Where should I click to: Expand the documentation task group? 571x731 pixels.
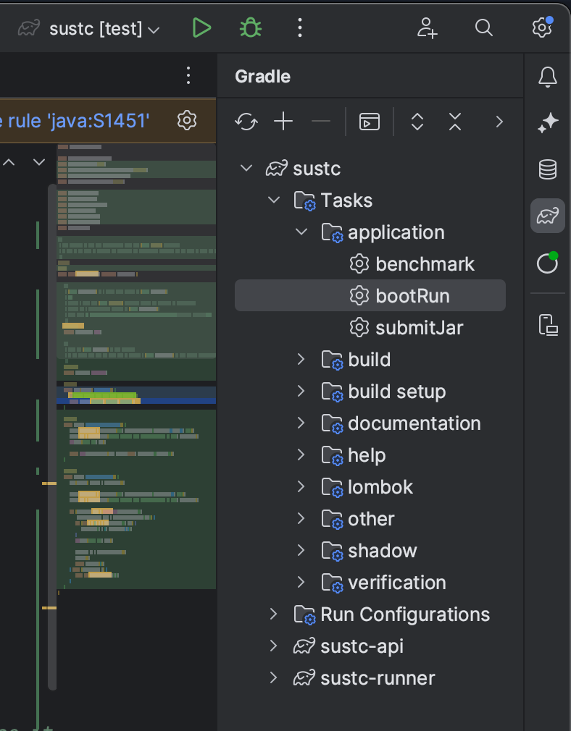[301, 423]
